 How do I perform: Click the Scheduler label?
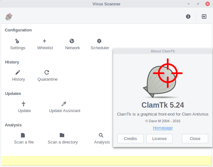(x=100, y=48)
